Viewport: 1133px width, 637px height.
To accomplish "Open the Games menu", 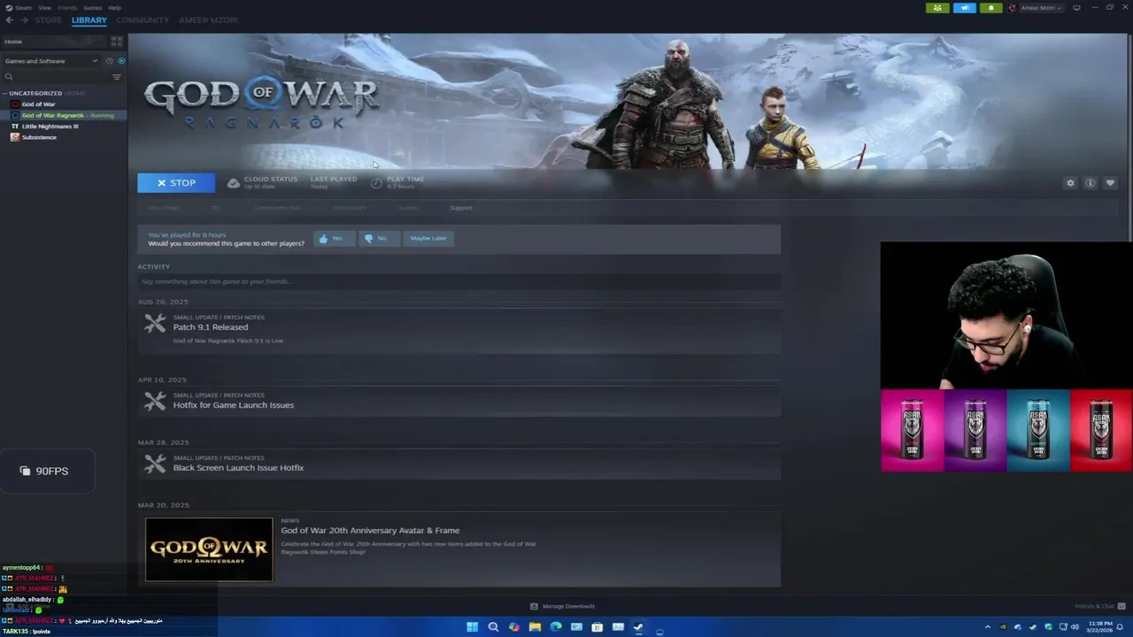I will 92,7.
